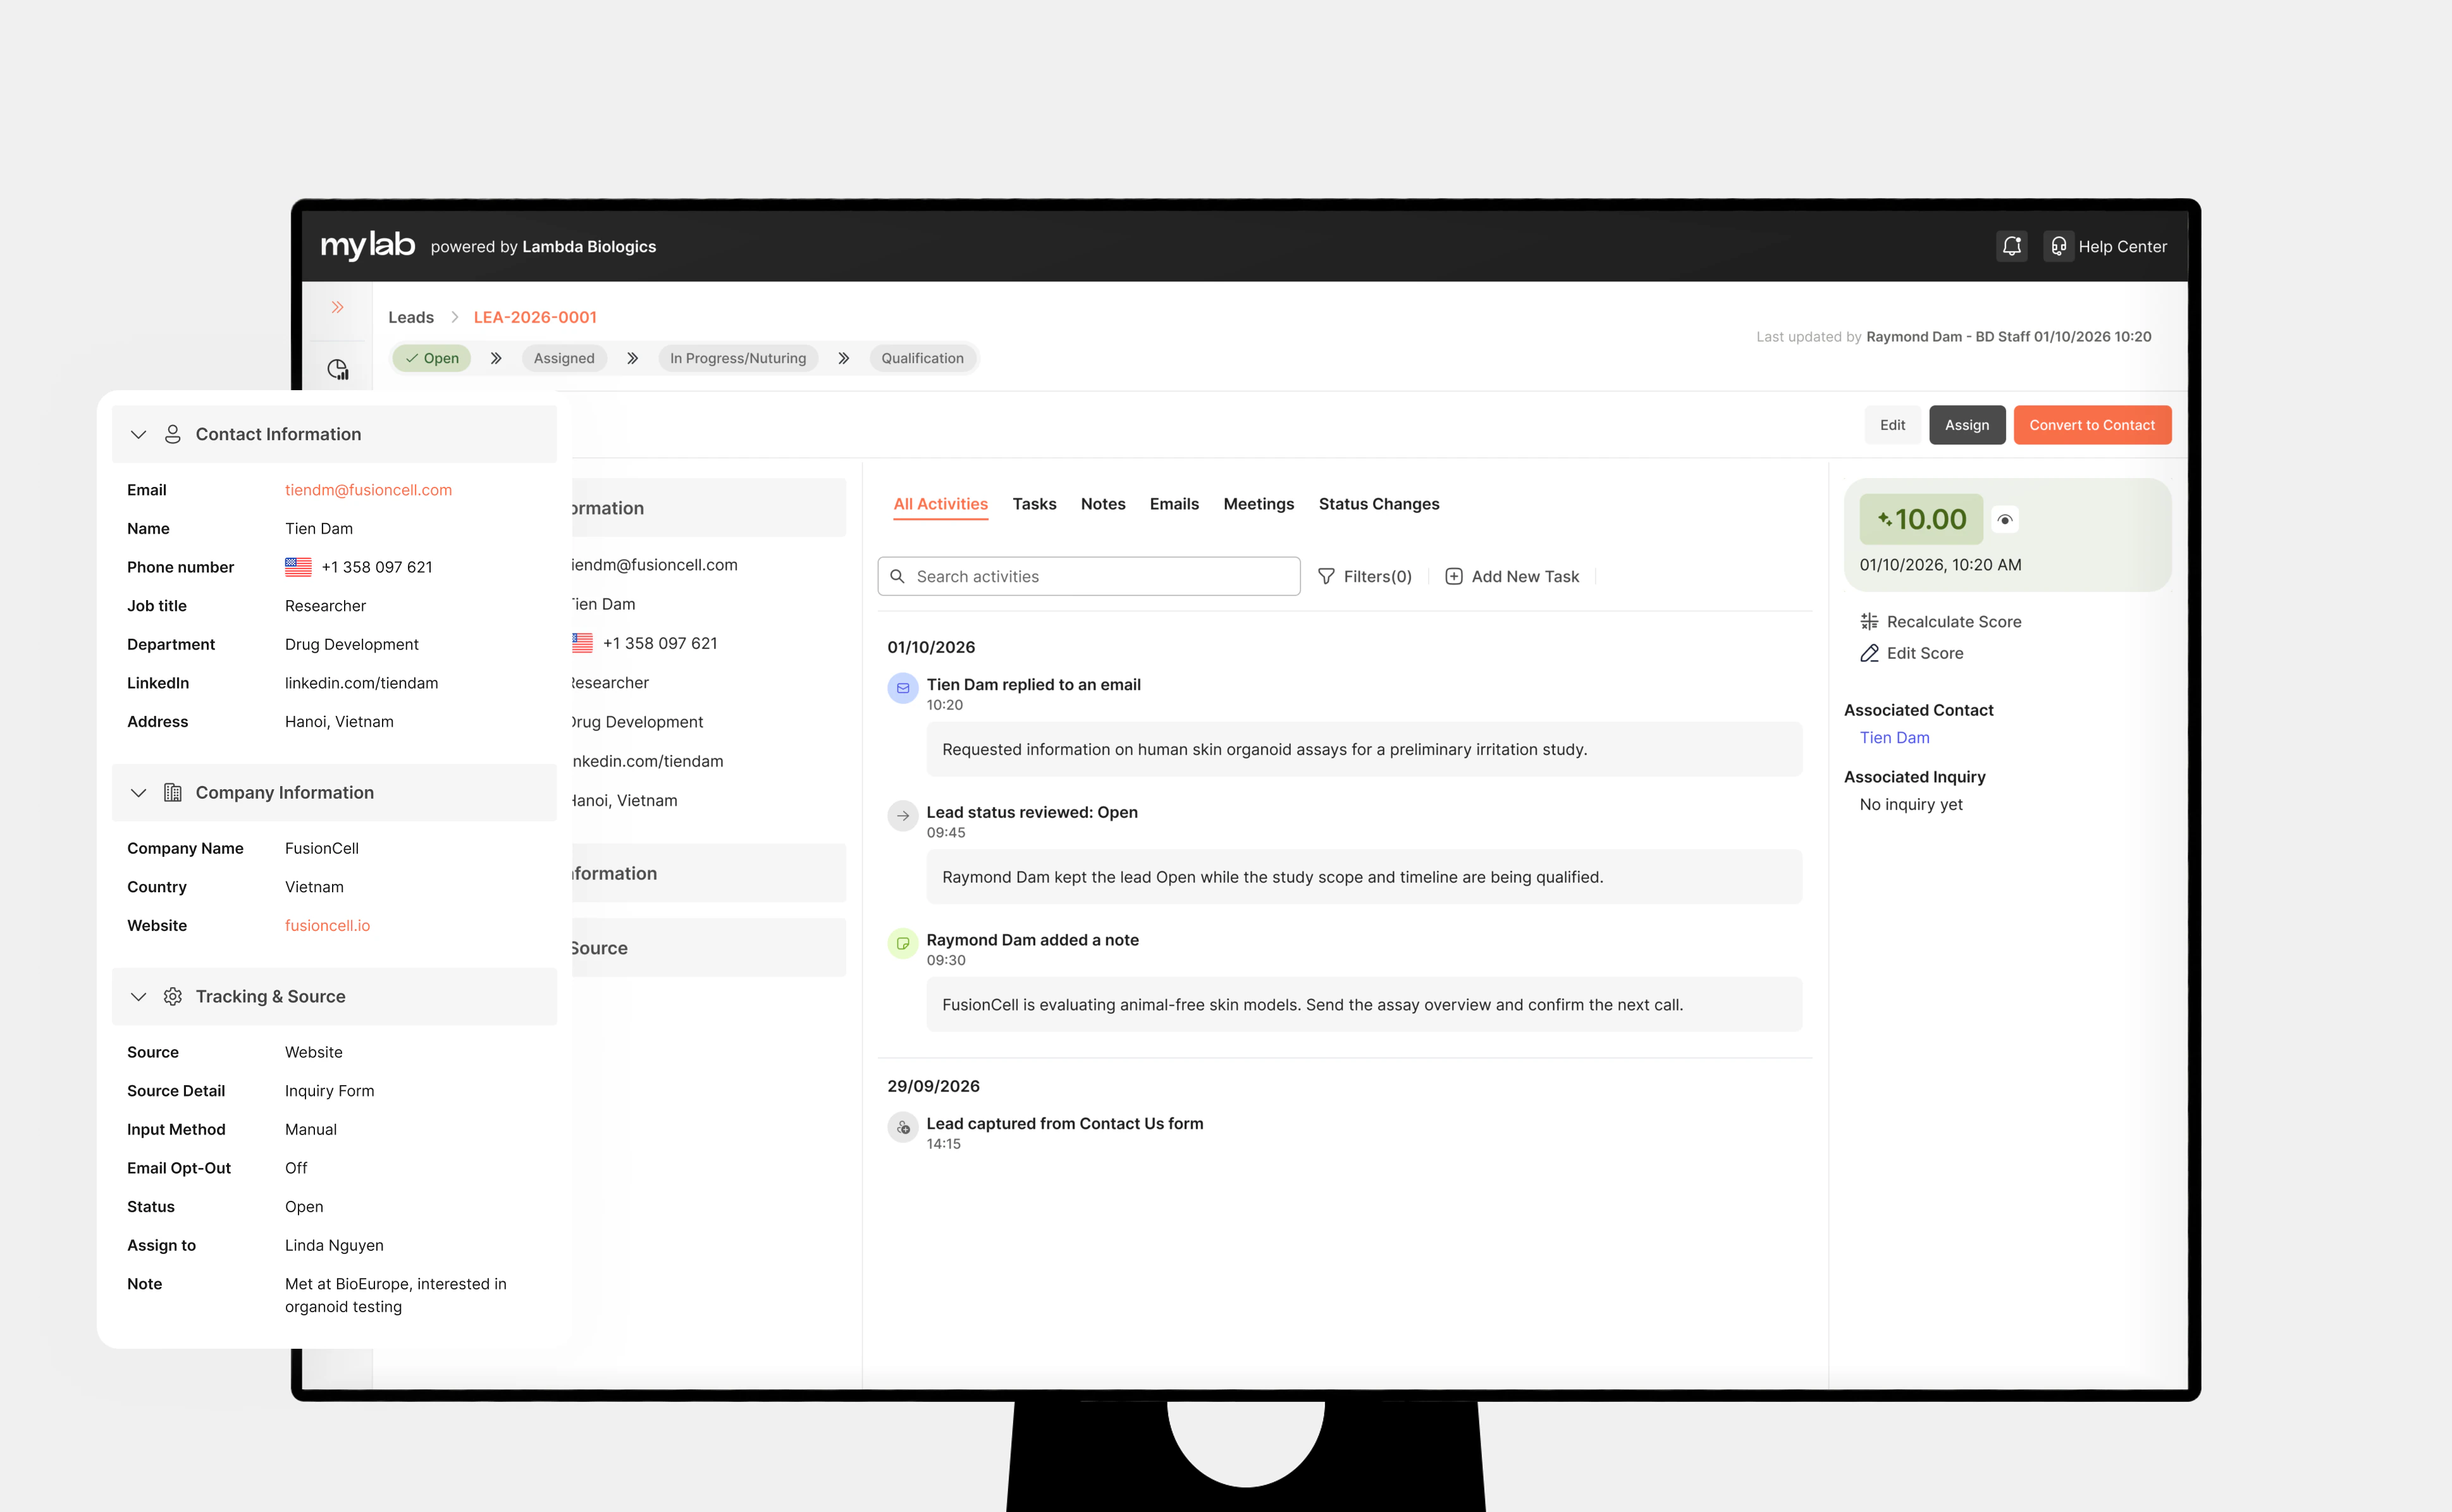Image resolution: width=2452 pixels, height=1512 pixels.
Task: Click the building icon in Company Information header
Action: [x=172, y=792]
